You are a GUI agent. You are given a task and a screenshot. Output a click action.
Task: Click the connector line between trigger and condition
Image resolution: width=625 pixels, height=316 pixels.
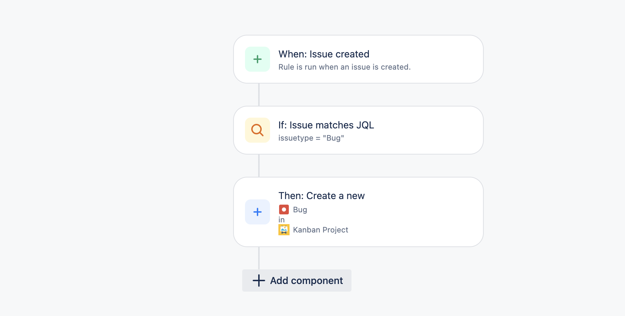(x=259, y=95)
